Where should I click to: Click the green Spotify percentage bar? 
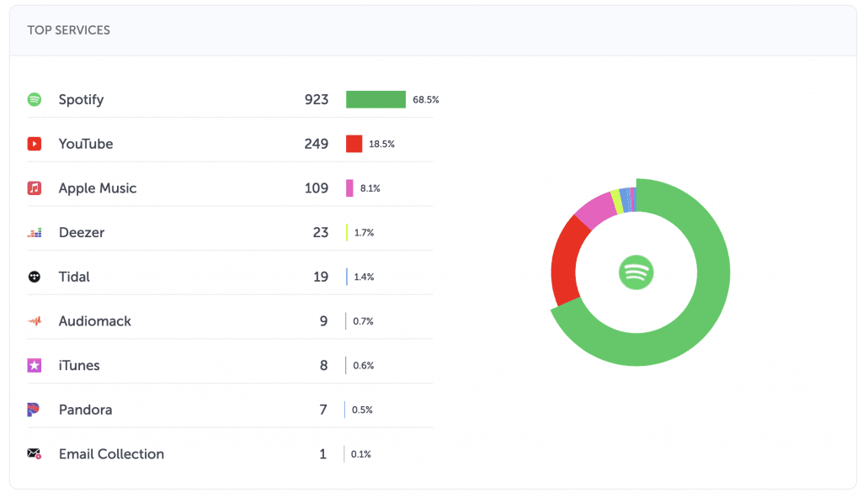pyautogui.click(x=375, y=99)
